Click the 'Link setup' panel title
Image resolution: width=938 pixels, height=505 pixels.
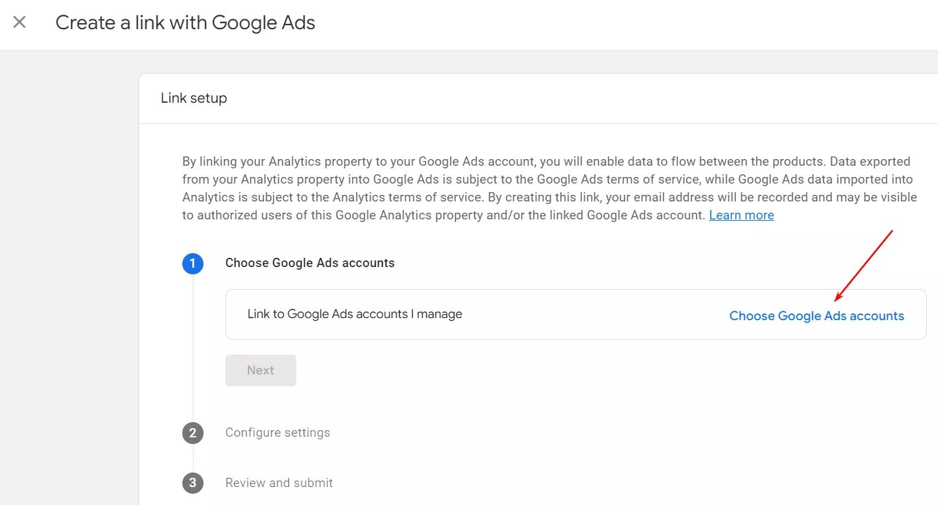tap(194, 97)
